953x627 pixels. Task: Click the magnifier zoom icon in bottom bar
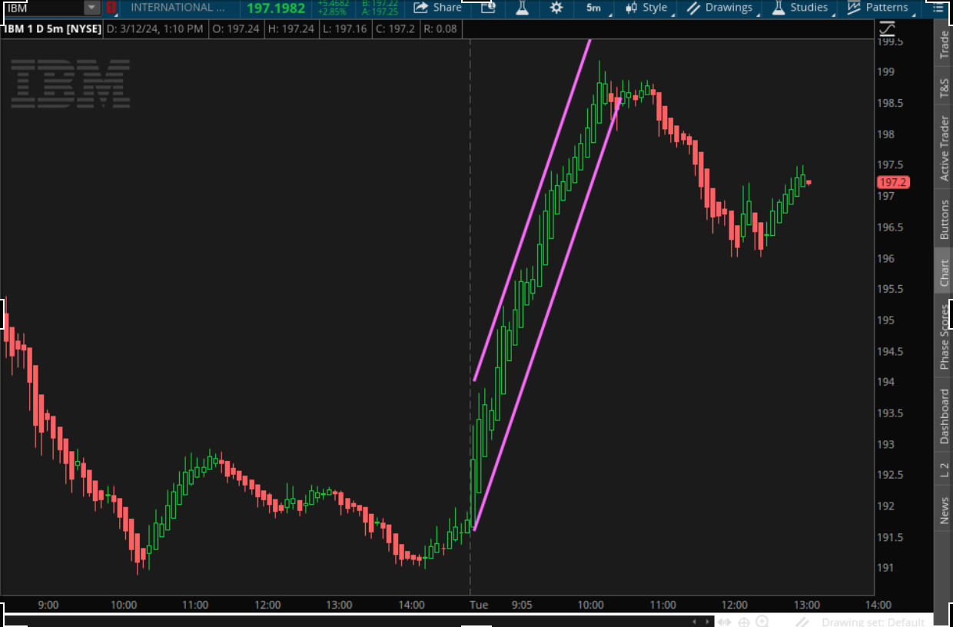coord(762,622)
